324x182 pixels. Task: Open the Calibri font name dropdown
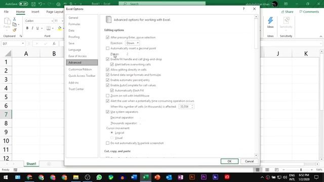click(52, 21)
